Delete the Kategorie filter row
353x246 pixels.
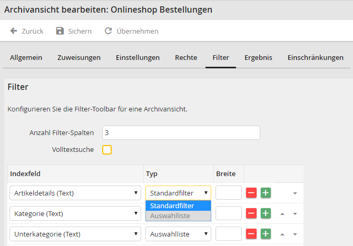point(251,213)
